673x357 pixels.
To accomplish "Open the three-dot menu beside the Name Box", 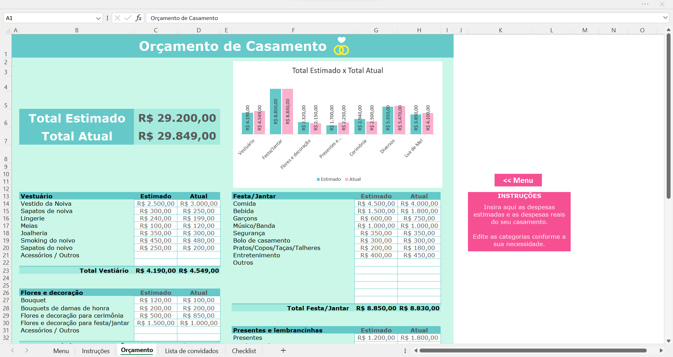I will [107, 18].
